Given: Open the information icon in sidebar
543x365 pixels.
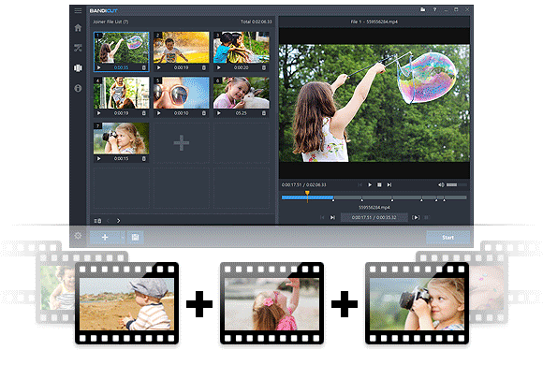Looking at the screenshot, I should click(78, 88).
